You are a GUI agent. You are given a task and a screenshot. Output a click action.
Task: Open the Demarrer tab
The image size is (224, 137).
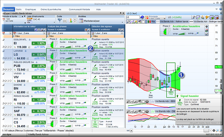coord(9,9)
